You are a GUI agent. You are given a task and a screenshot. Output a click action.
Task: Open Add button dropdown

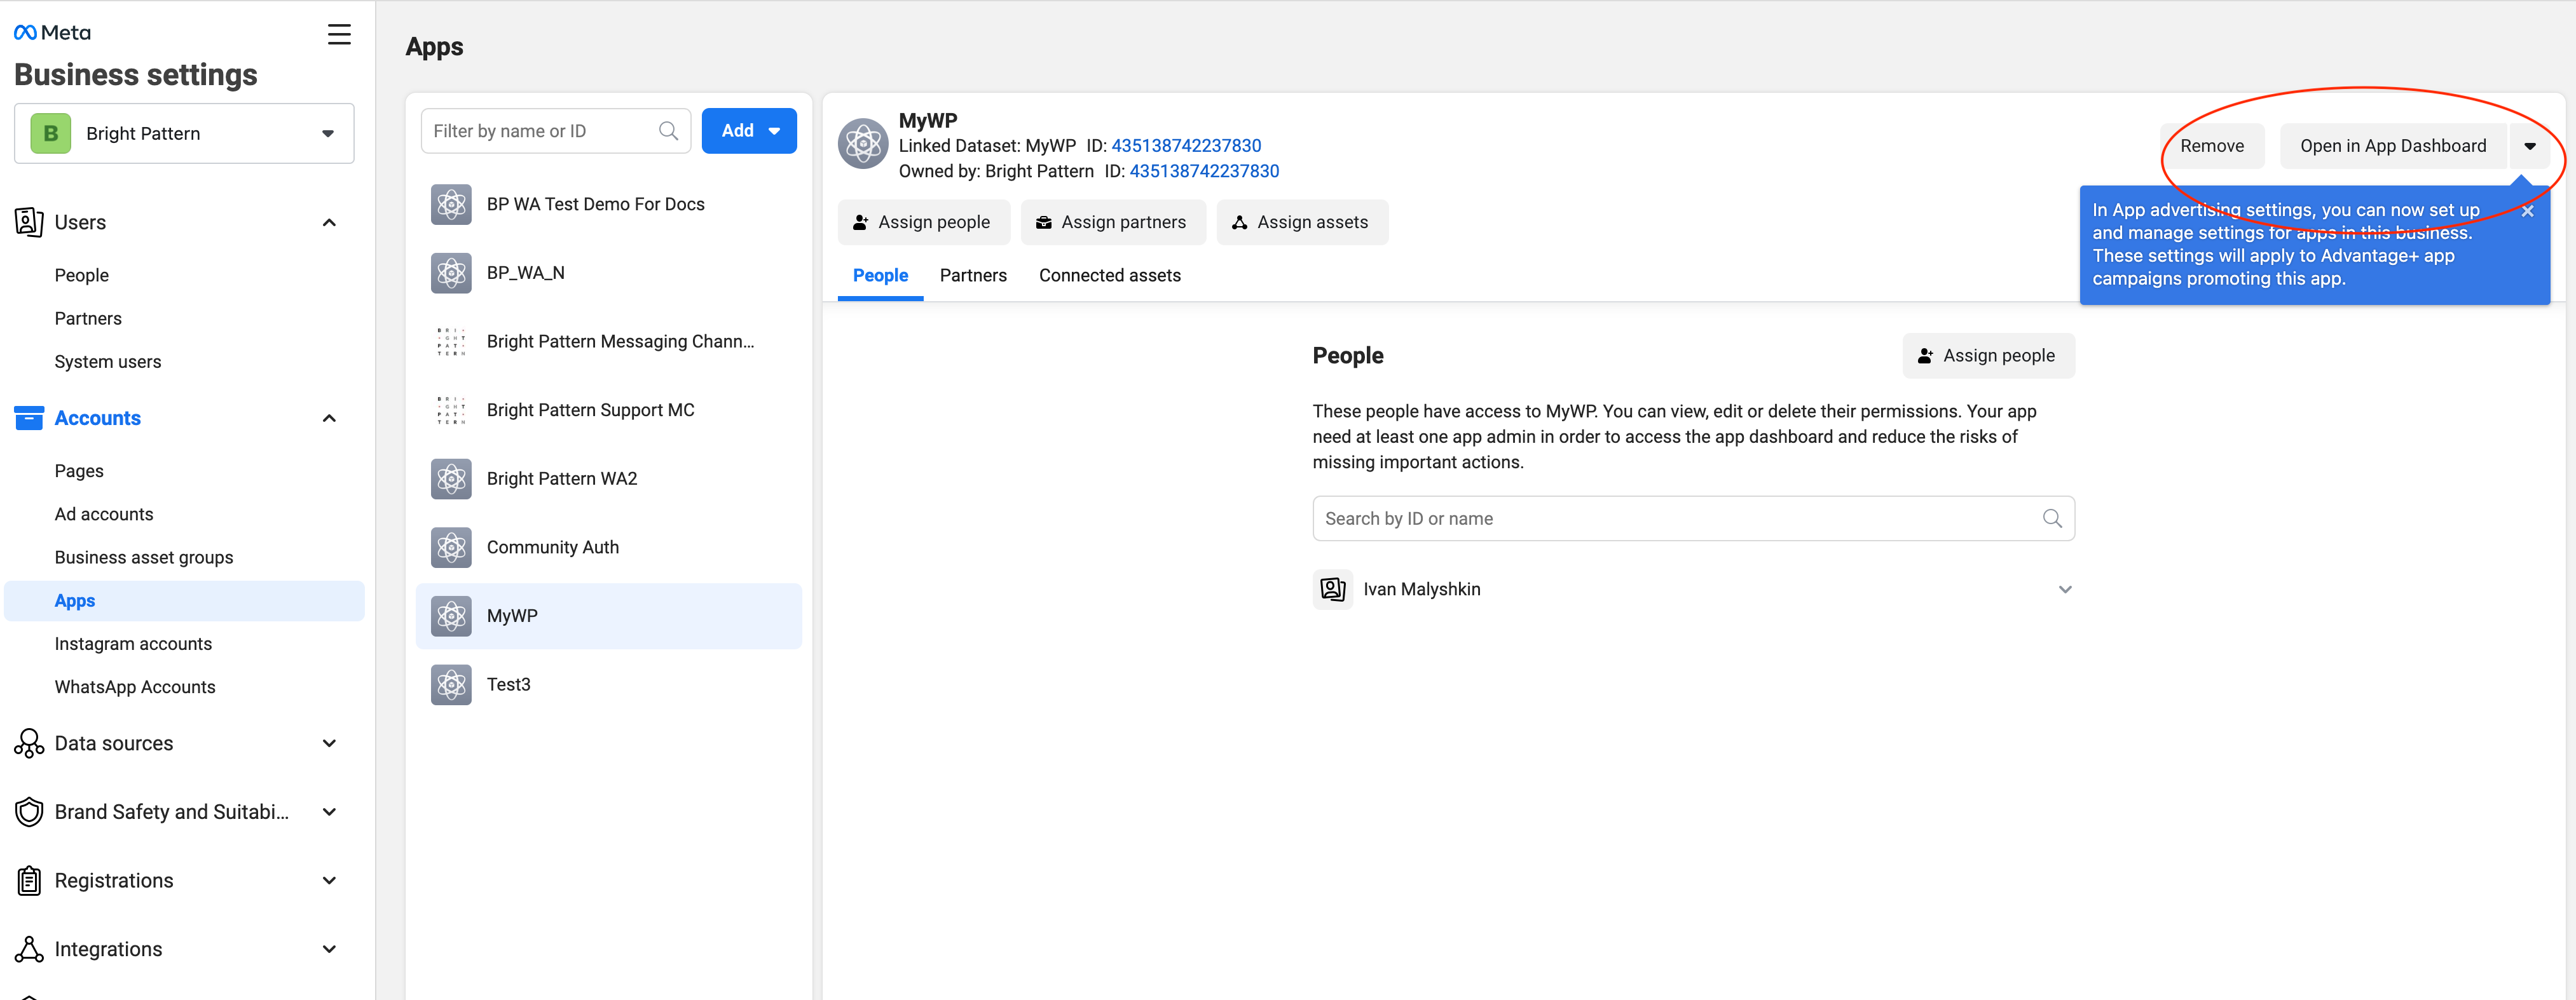coord(774,131)
